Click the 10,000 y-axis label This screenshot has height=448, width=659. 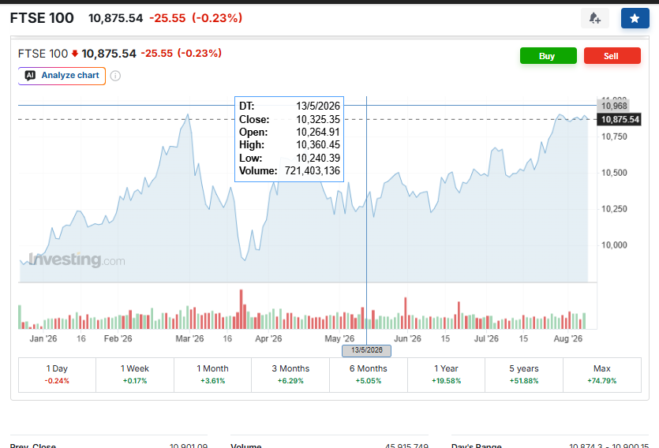click(614, 245)
